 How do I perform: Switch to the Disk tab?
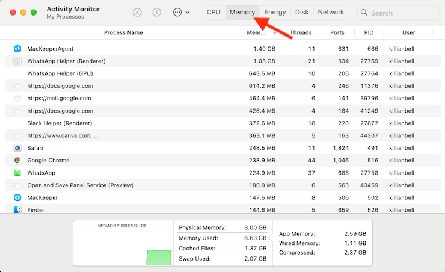tap(302, 12)
